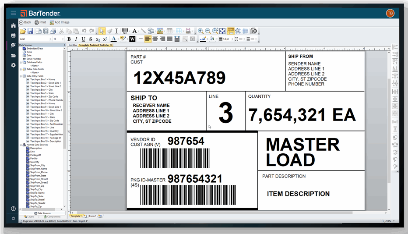Collapse the Data Entry Fields tree node

[x=21, y=76]
